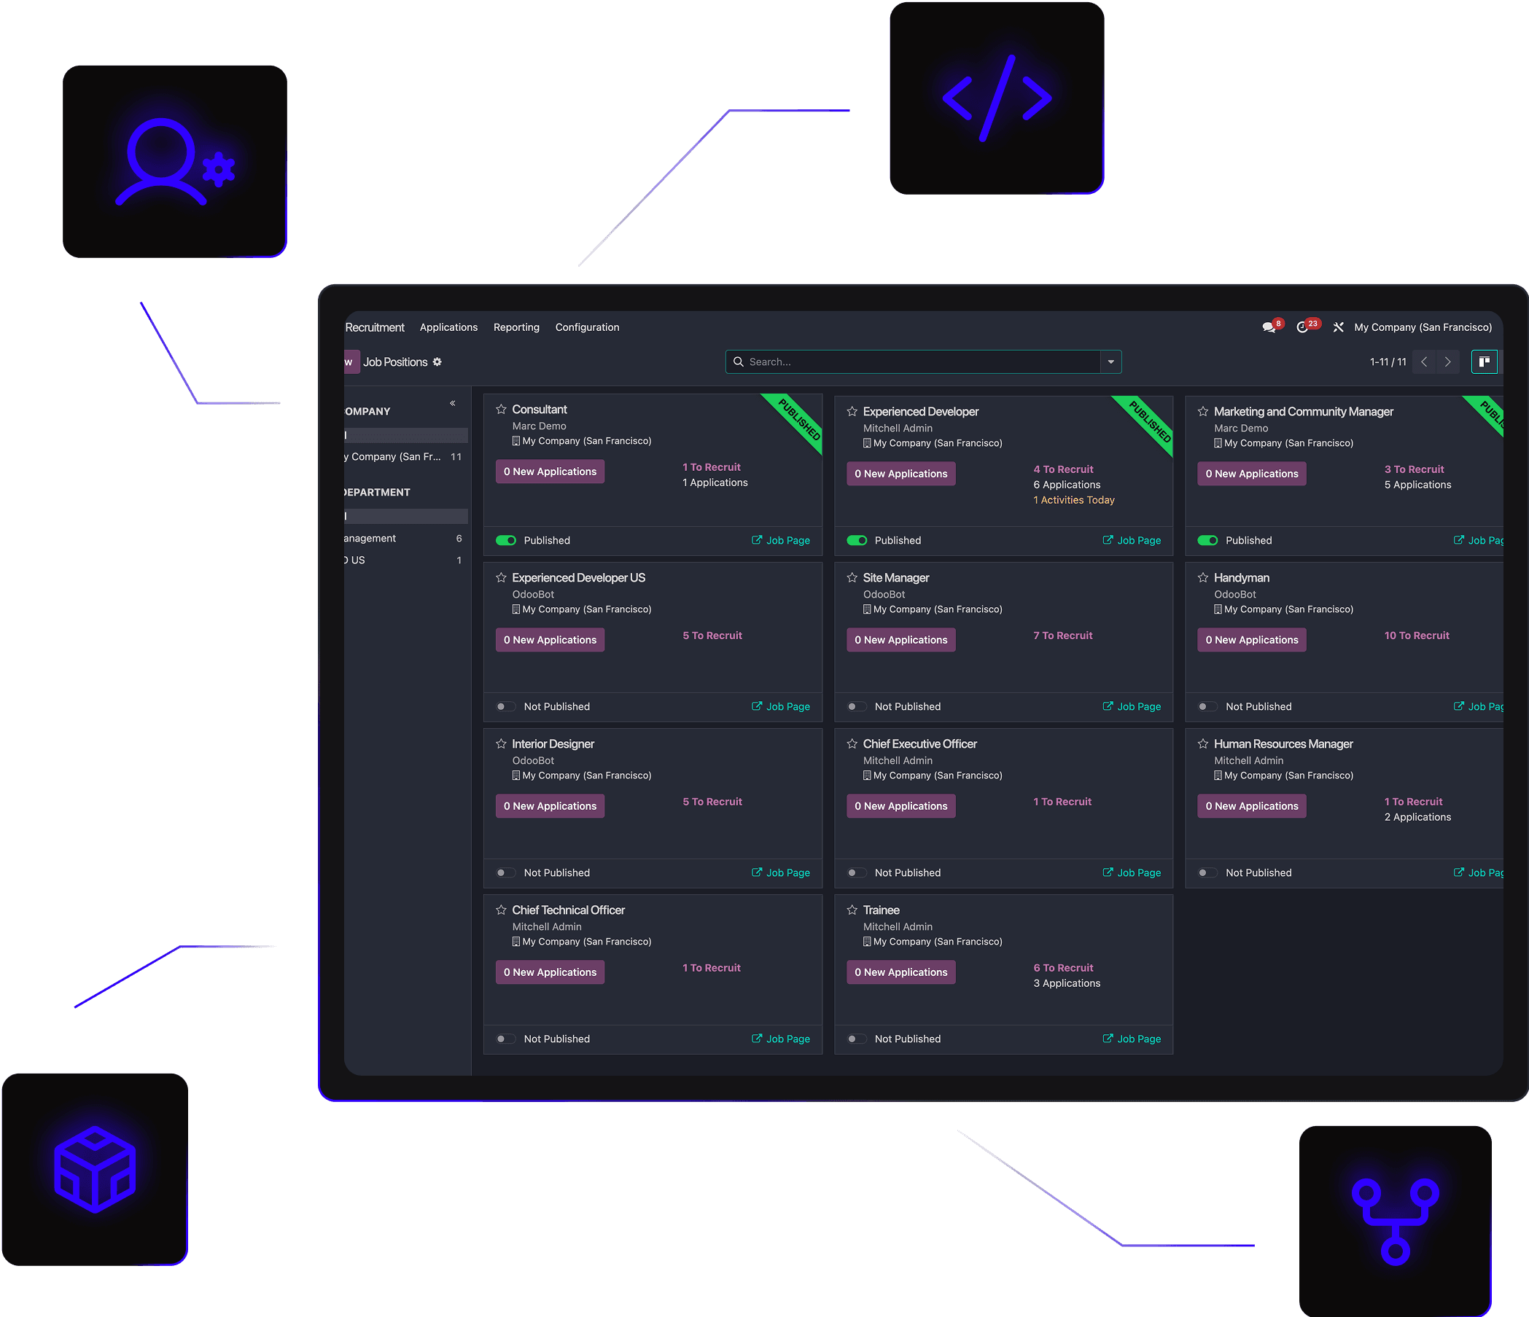Screen dimensions: 1529x1317
Task: Open the Configuration menu
Action: (587, 327)
